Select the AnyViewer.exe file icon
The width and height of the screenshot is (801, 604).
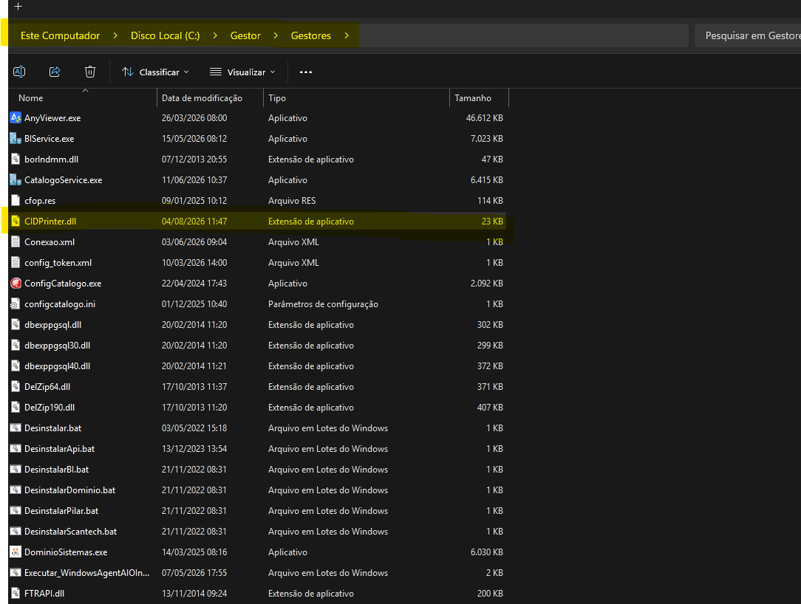[16, 118]
